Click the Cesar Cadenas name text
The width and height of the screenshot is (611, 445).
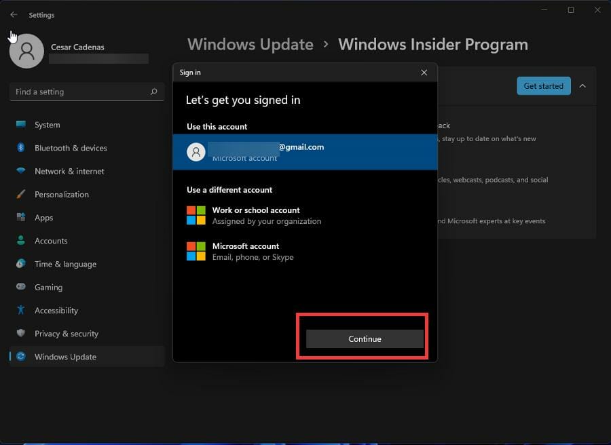tap(77, 47)
